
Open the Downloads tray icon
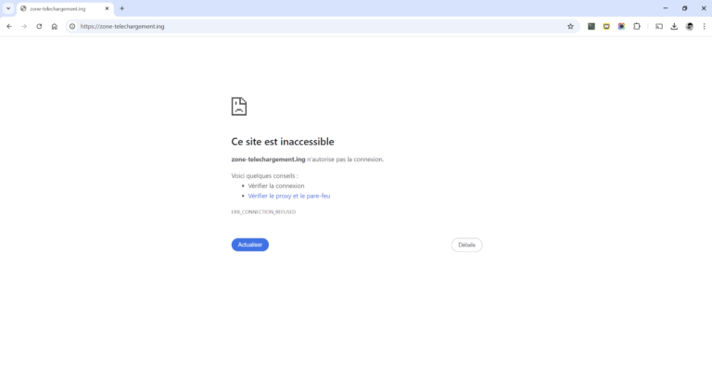674,26
